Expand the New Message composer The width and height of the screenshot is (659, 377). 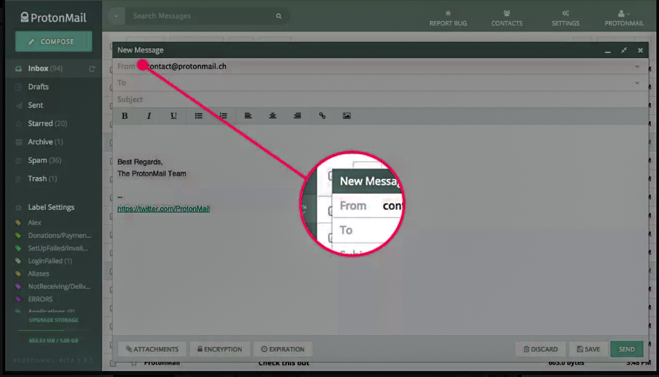(x=624, y=50)
